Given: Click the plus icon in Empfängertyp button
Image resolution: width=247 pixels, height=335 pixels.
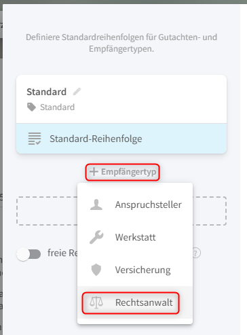Looking at the screenshot, I should pyautogui.click(x=94, y=172).
